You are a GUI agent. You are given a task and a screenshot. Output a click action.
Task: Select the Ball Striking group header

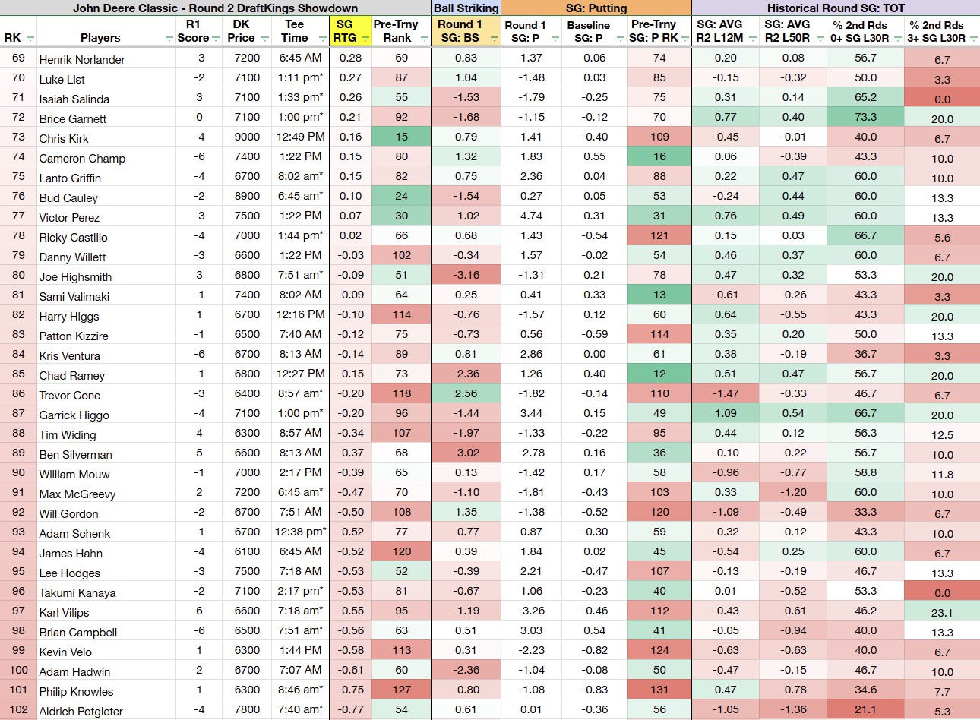tap(466, 8)
